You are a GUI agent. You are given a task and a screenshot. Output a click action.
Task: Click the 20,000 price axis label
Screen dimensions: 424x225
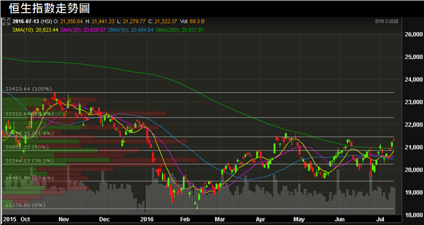click(x=413, y=170)
